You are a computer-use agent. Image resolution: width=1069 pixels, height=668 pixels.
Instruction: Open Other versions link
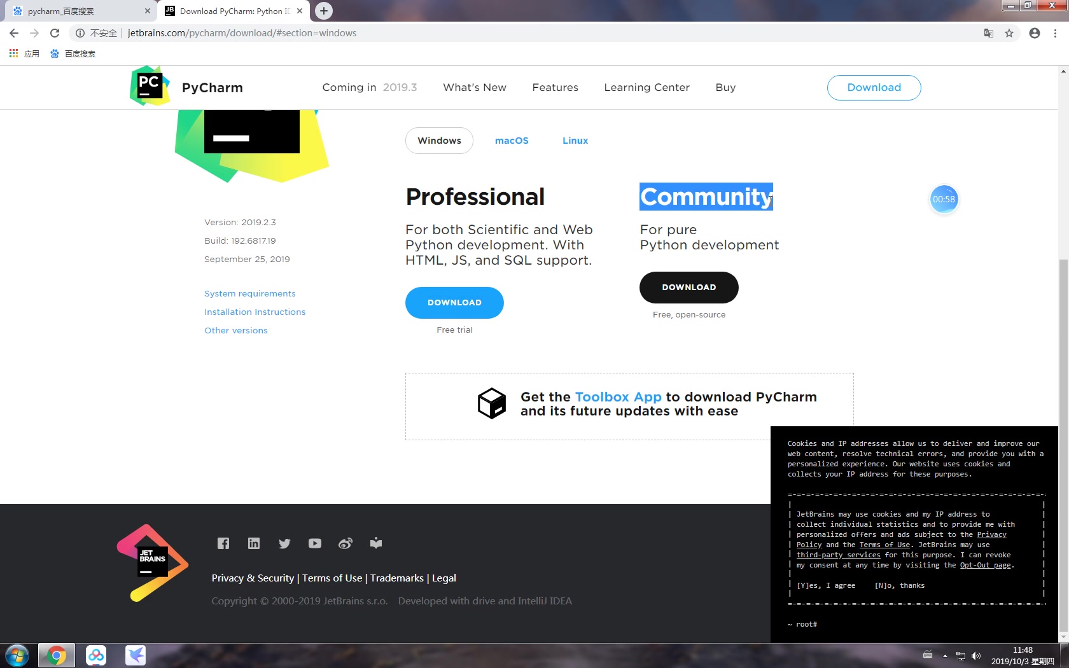pos(236,330)
